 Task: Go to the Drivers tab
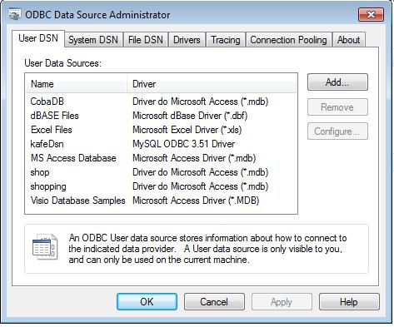pyautogui.click(x=187, y=40)
